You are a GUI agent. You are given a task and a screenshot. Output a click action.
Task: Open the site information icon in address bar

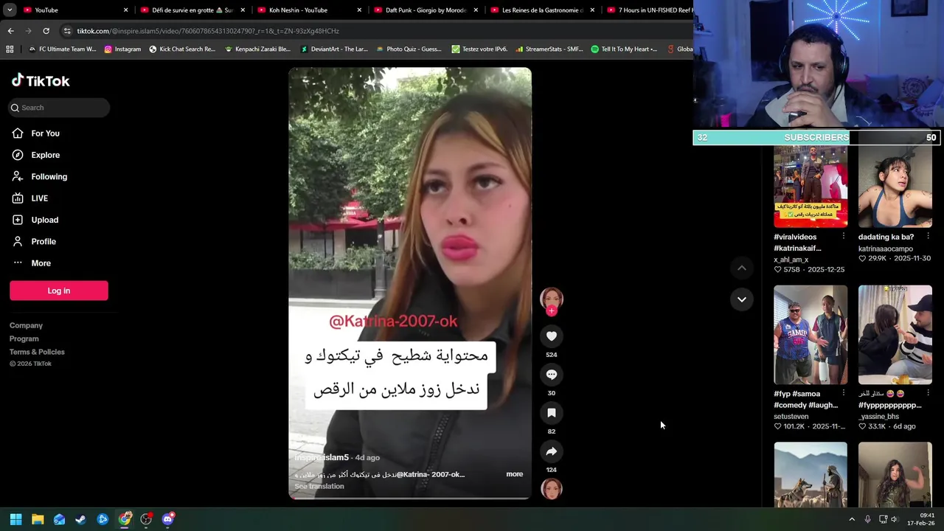[x=68, y=31]
